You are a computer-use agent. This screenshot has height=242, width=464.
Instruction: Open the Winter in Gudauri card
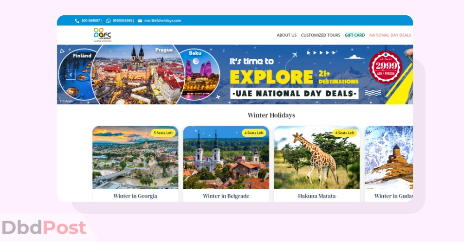(388, 164)
